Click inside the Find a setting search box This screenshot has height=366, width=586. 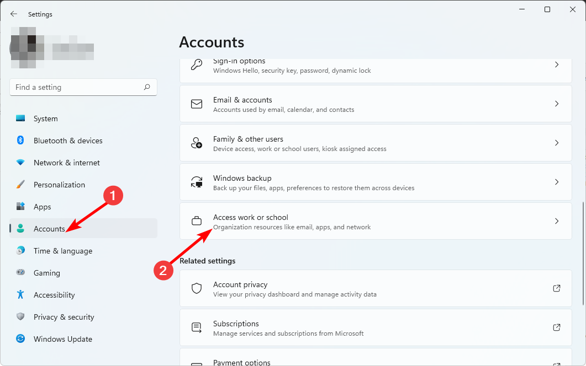[83, 87]
